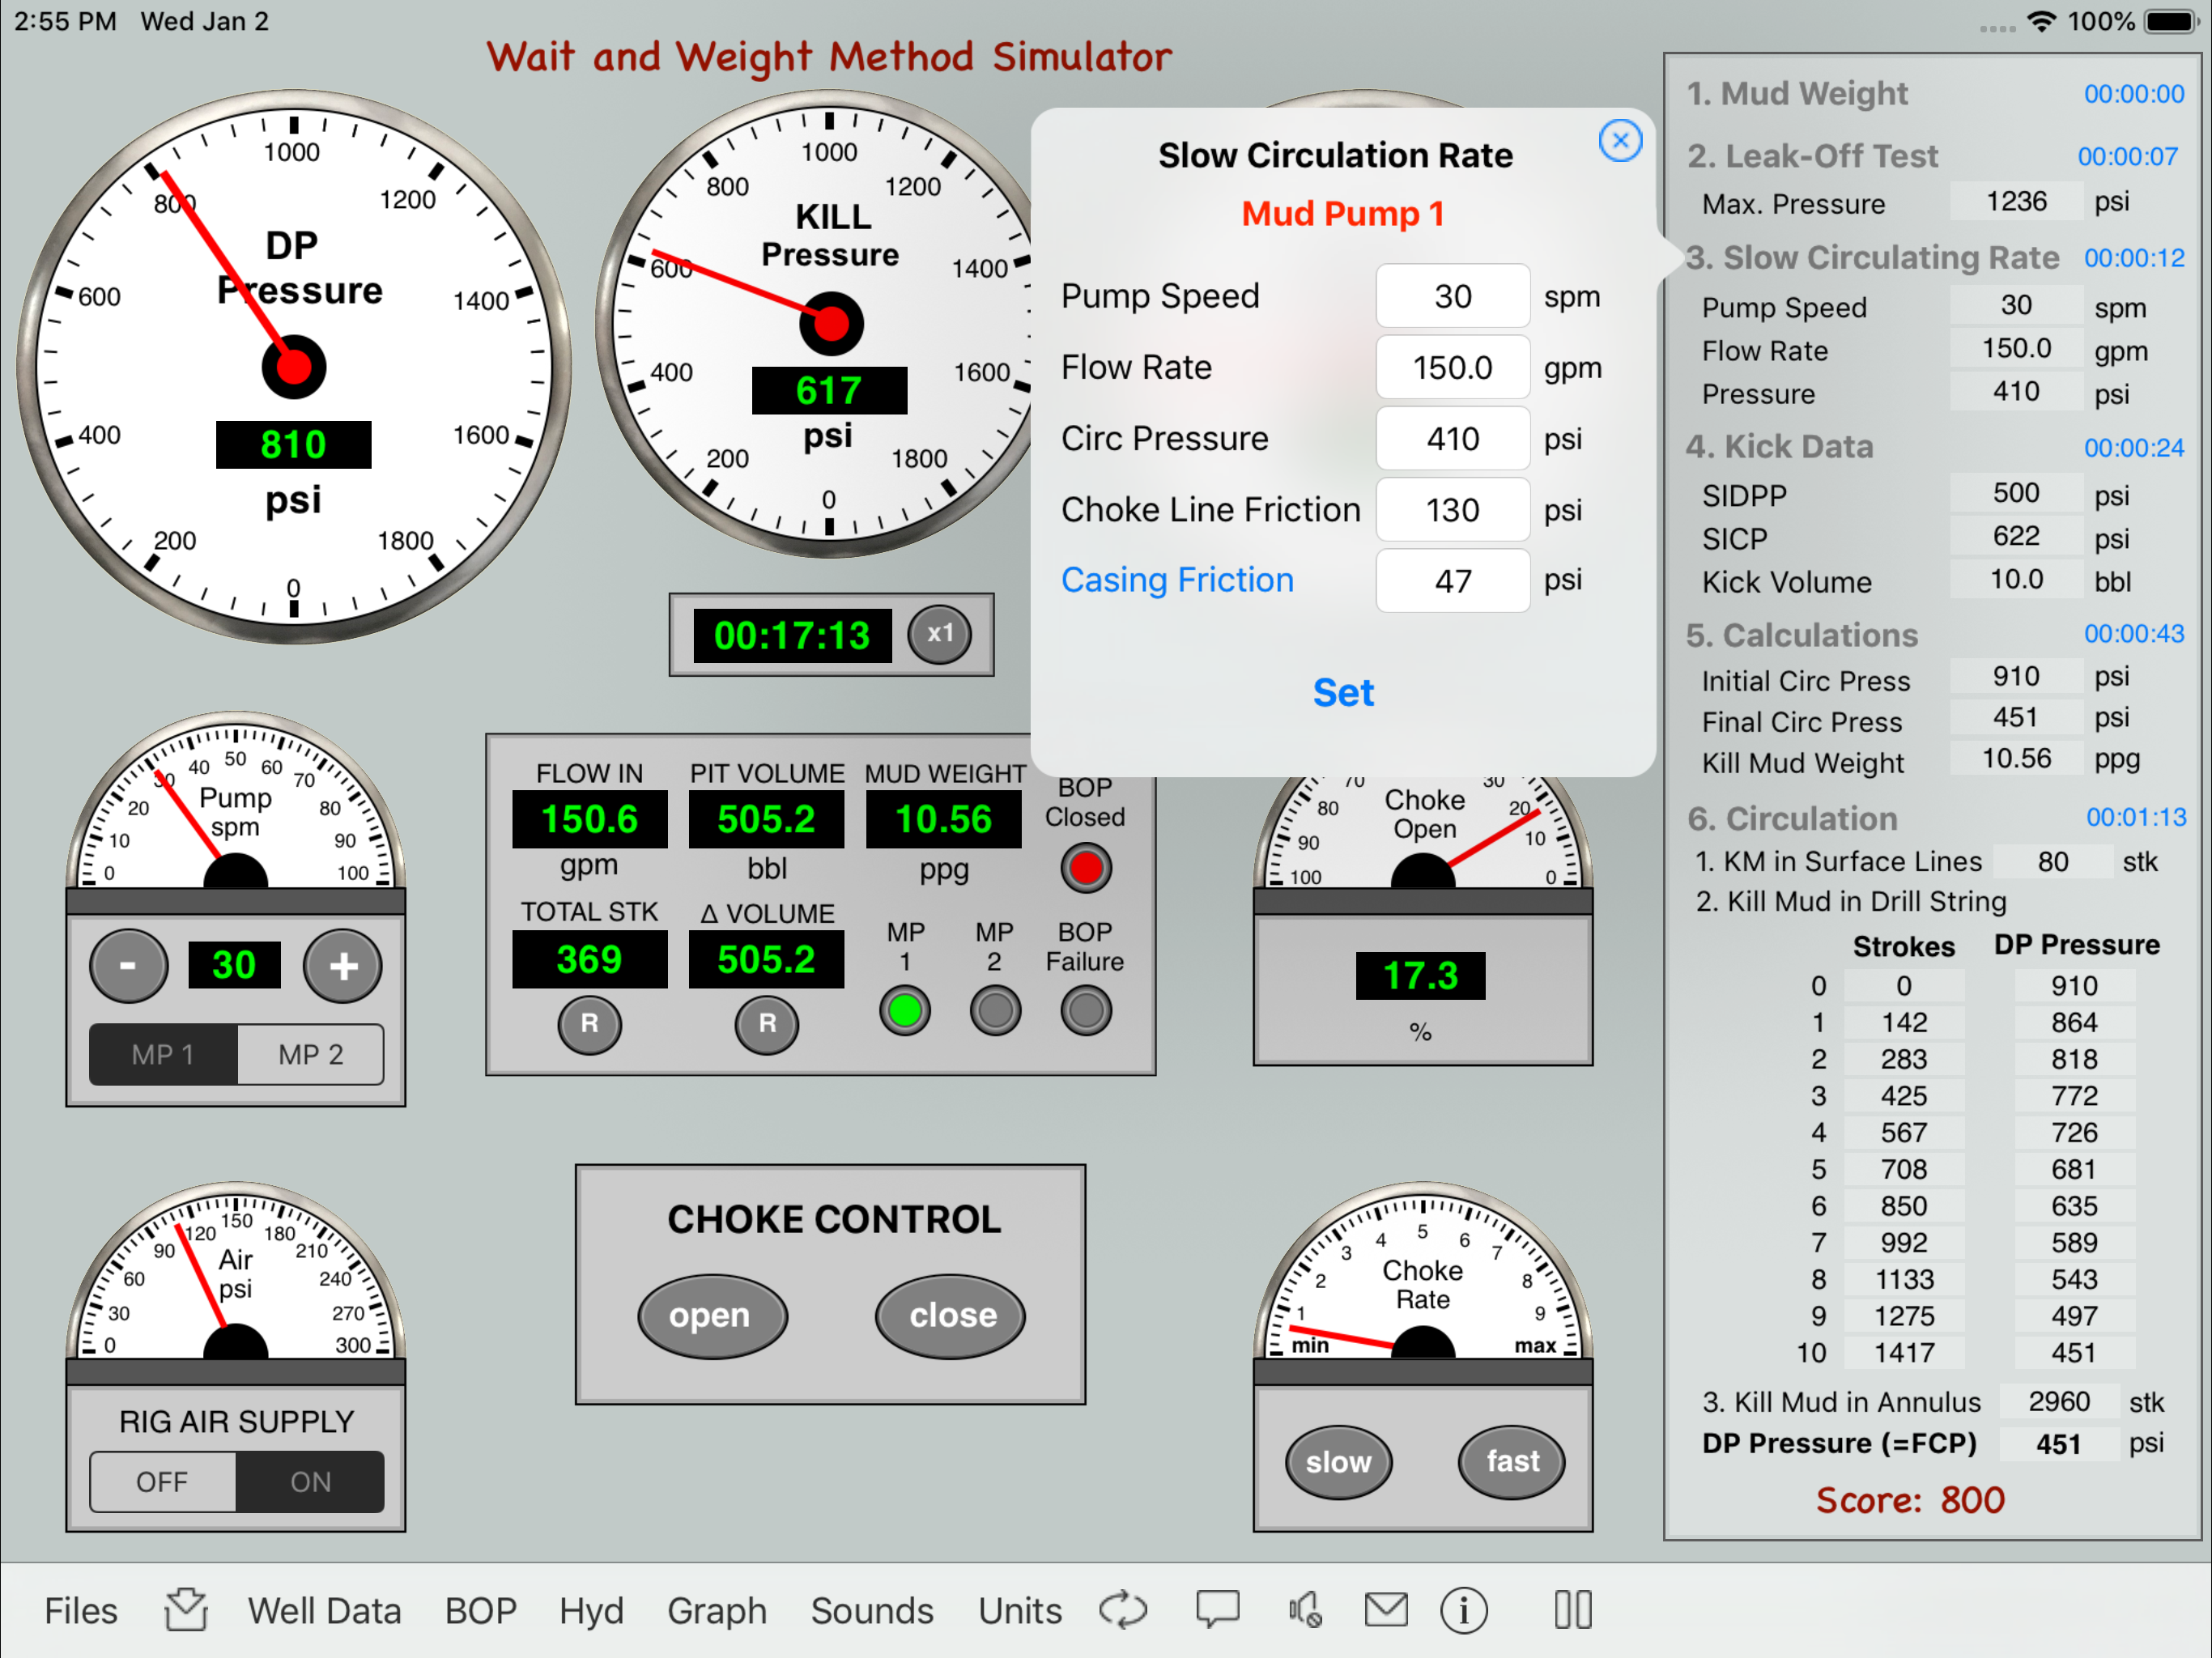The height and width of the screenshot is (1658, 2212).
Task: Tap the muted speaker icon
Action: [1304, 1609]
